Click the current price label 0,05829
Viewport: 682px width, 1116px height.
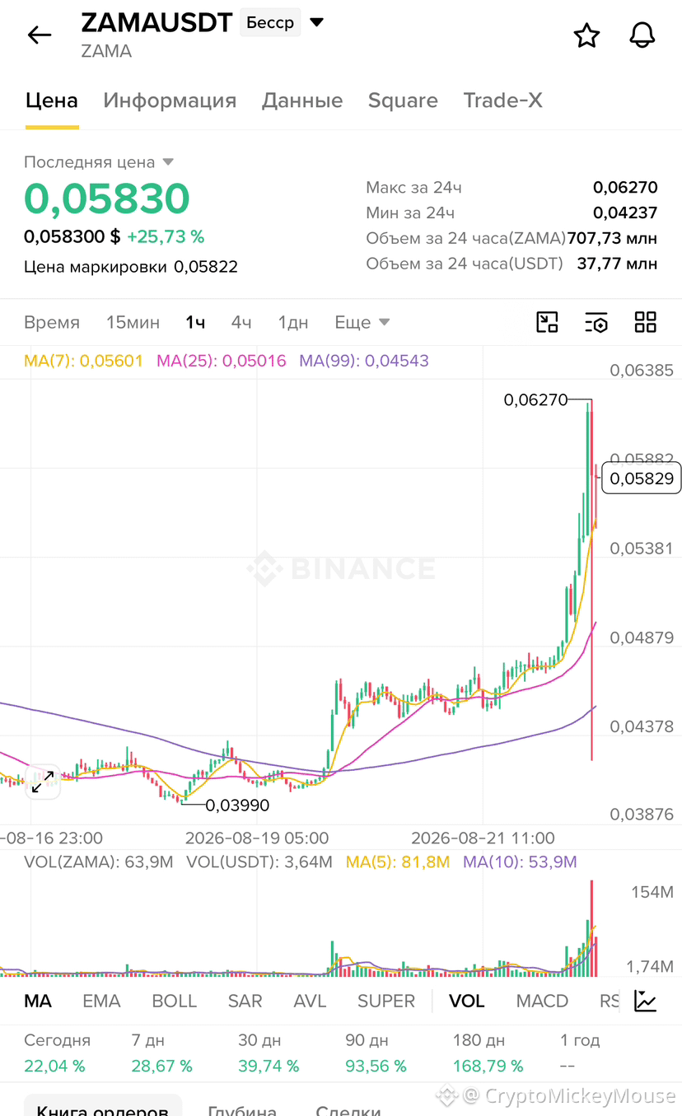[642, 478]
